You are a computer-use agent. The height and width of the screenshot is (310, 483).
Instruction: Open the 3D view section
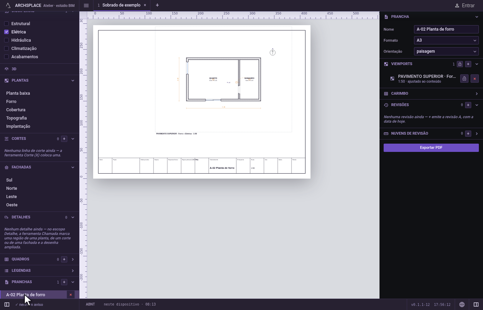coord(39,69)
